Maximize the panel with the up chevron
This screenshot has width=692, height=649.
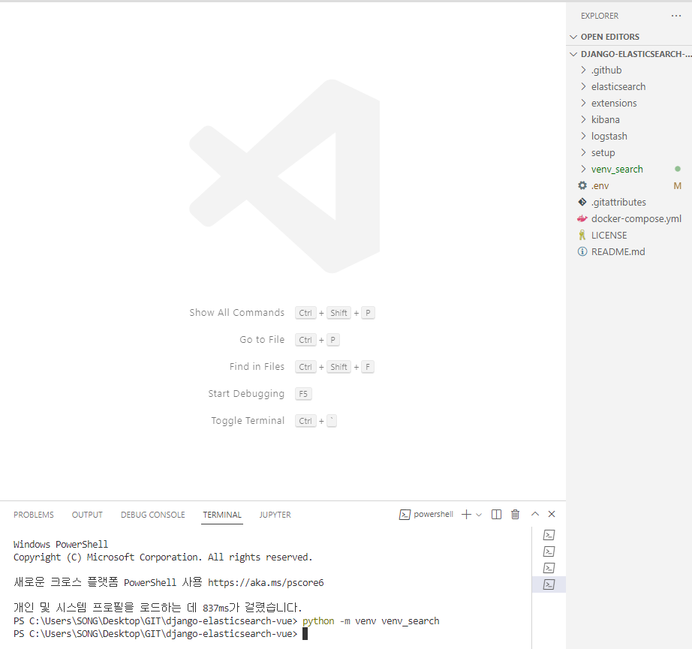pos(535,514)
